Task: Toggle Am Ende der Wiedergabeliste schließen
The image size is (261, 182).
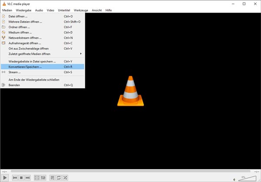Action: point(43,80)
